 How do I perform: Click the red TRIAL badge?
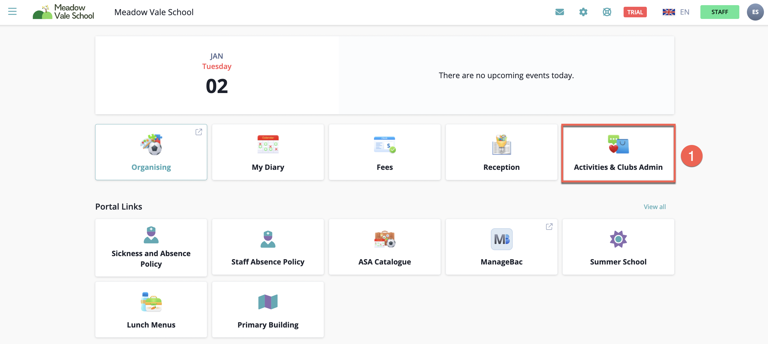[635, 12]
